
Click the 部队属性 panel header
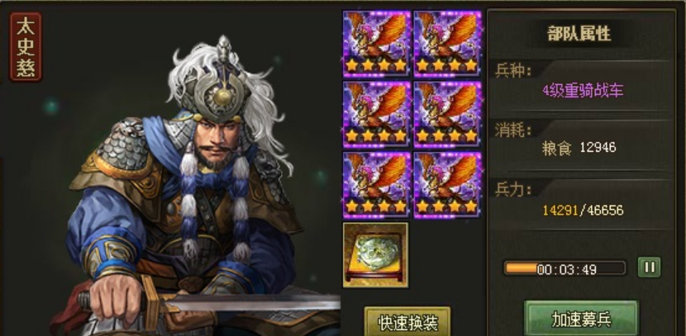(579, 34)
